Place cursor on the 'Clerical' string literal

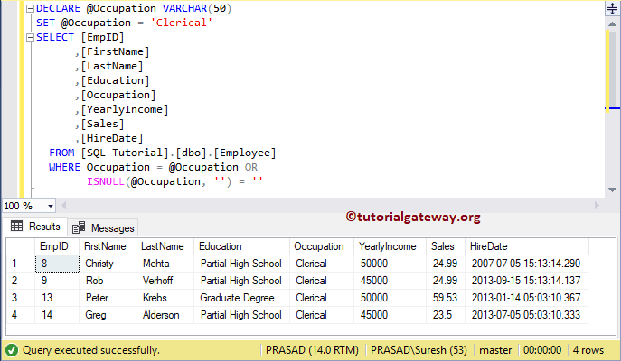pos(182,23)
